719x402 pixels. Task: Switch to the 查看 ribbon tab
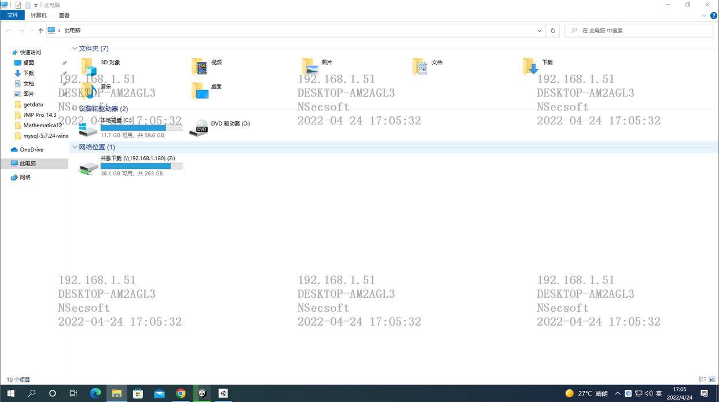[x=64, y=16]
